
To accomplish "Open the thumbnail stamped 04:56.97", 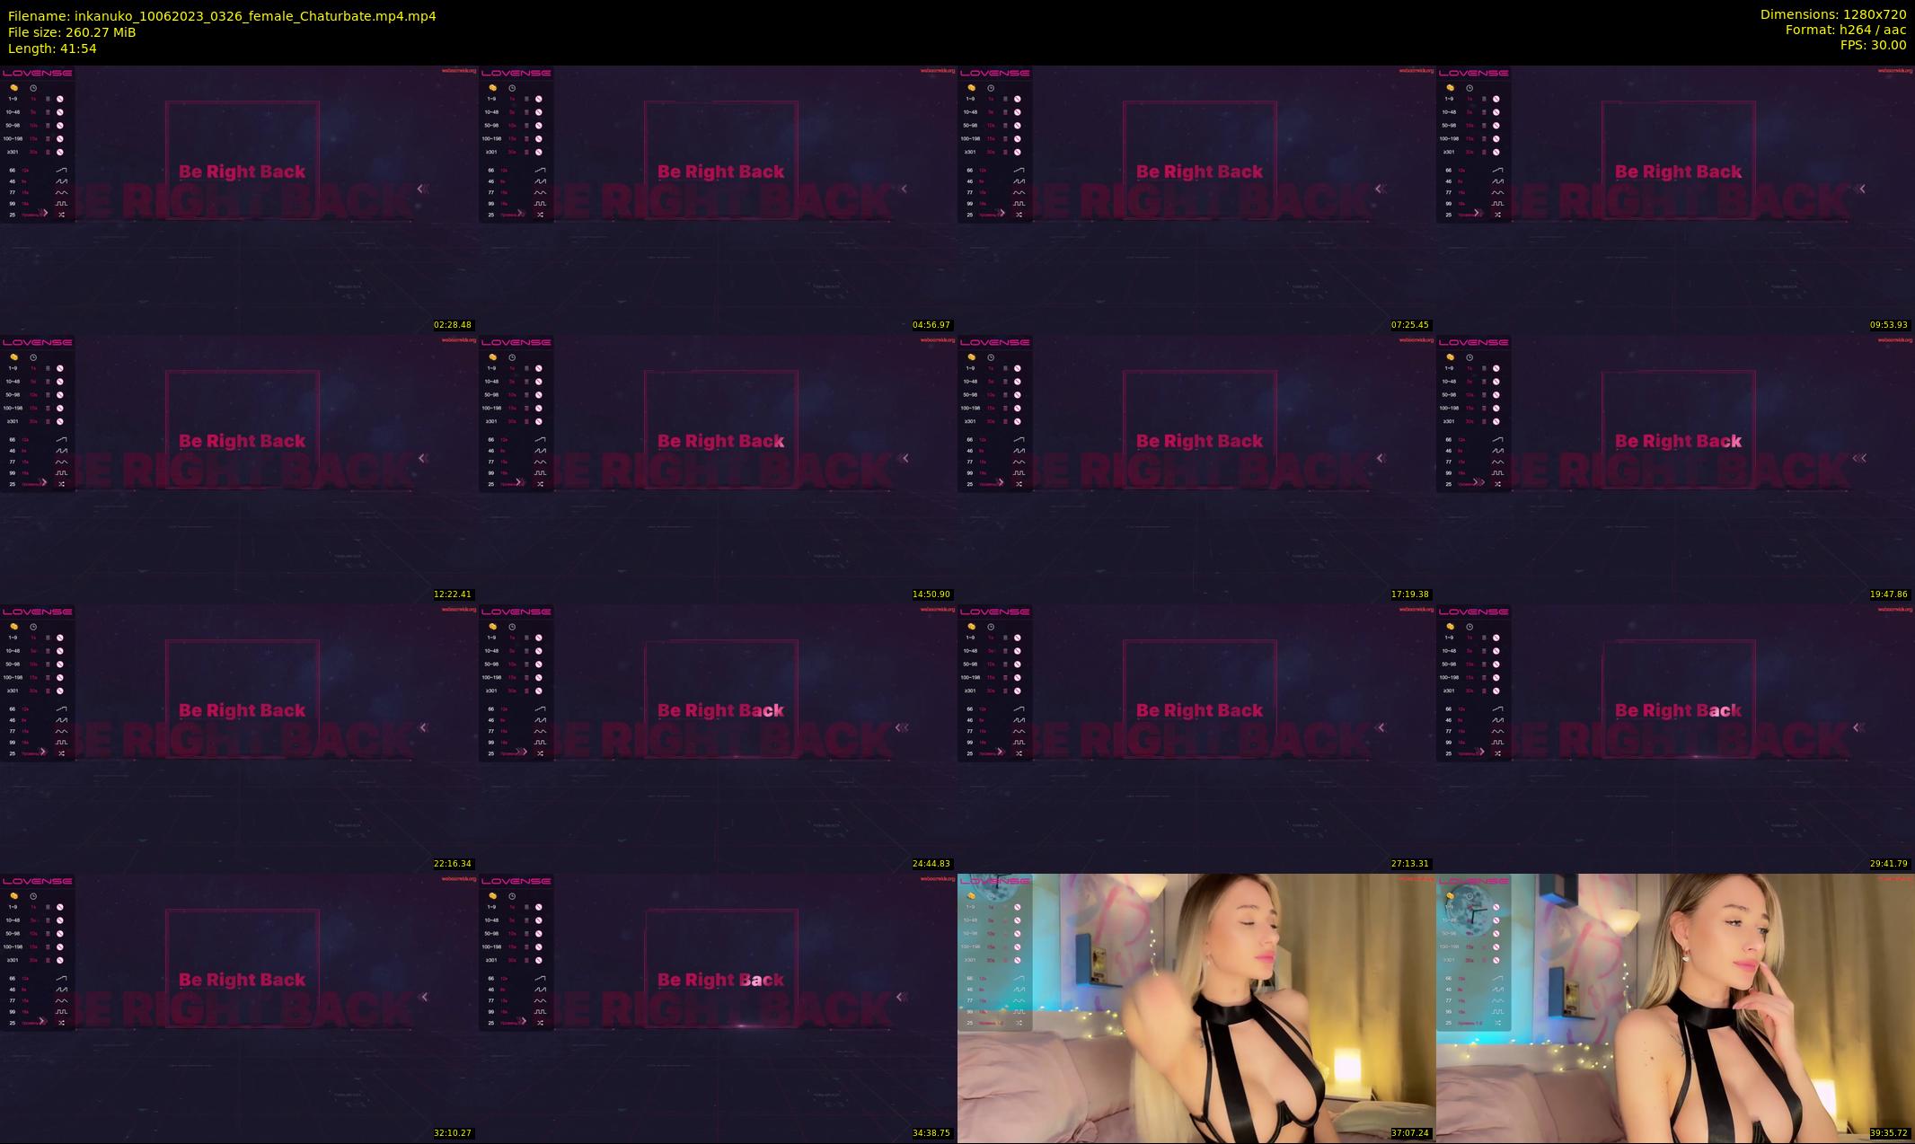I will (x=718, y=199).
